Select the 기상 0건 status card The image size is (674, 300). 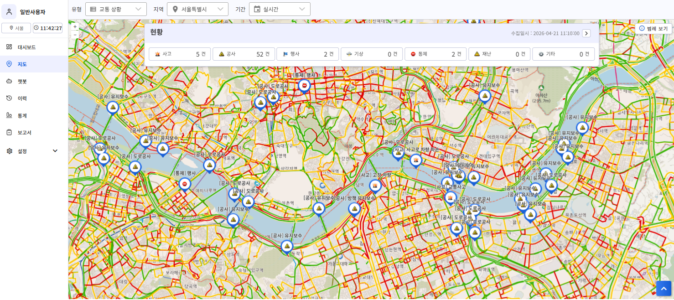point(372,54)
